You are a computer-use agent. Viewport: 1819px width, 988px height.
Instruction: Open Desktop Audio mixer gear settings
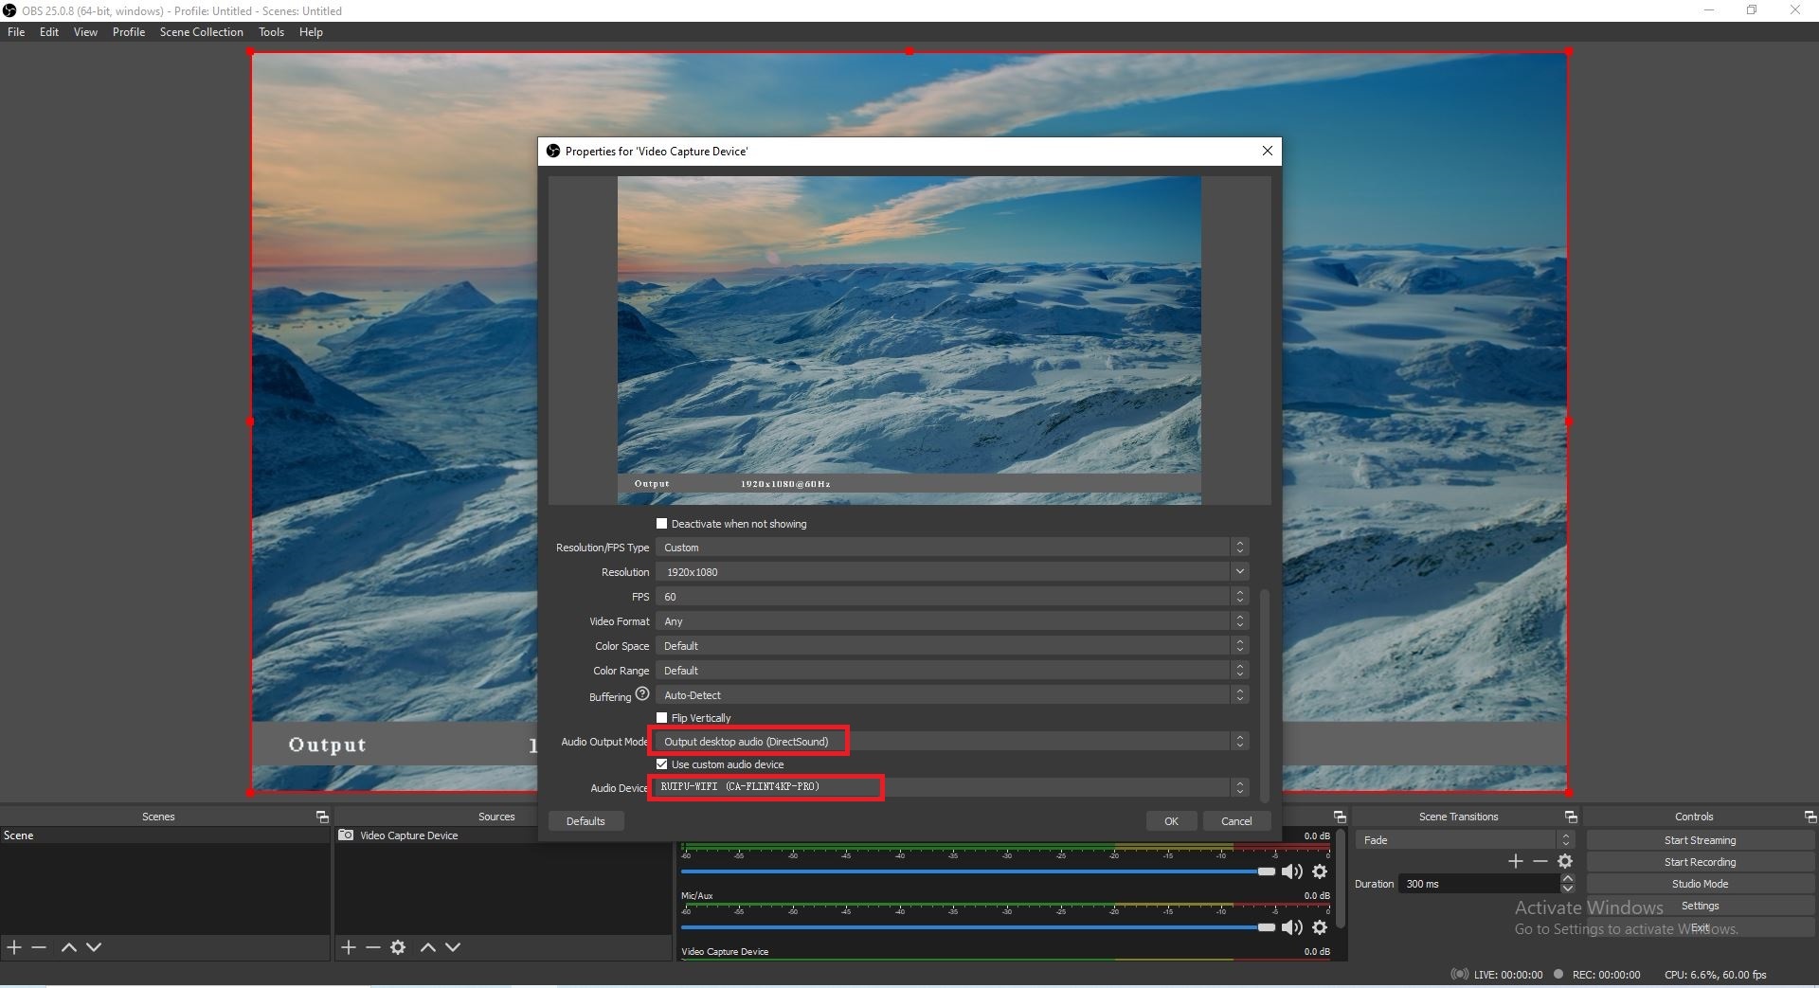1320,871
